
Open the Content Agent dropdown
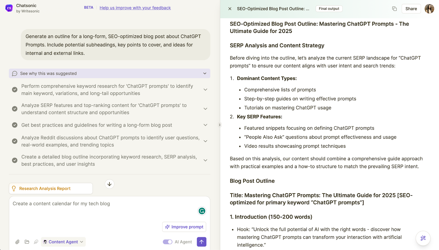click(x=63, y=242)
